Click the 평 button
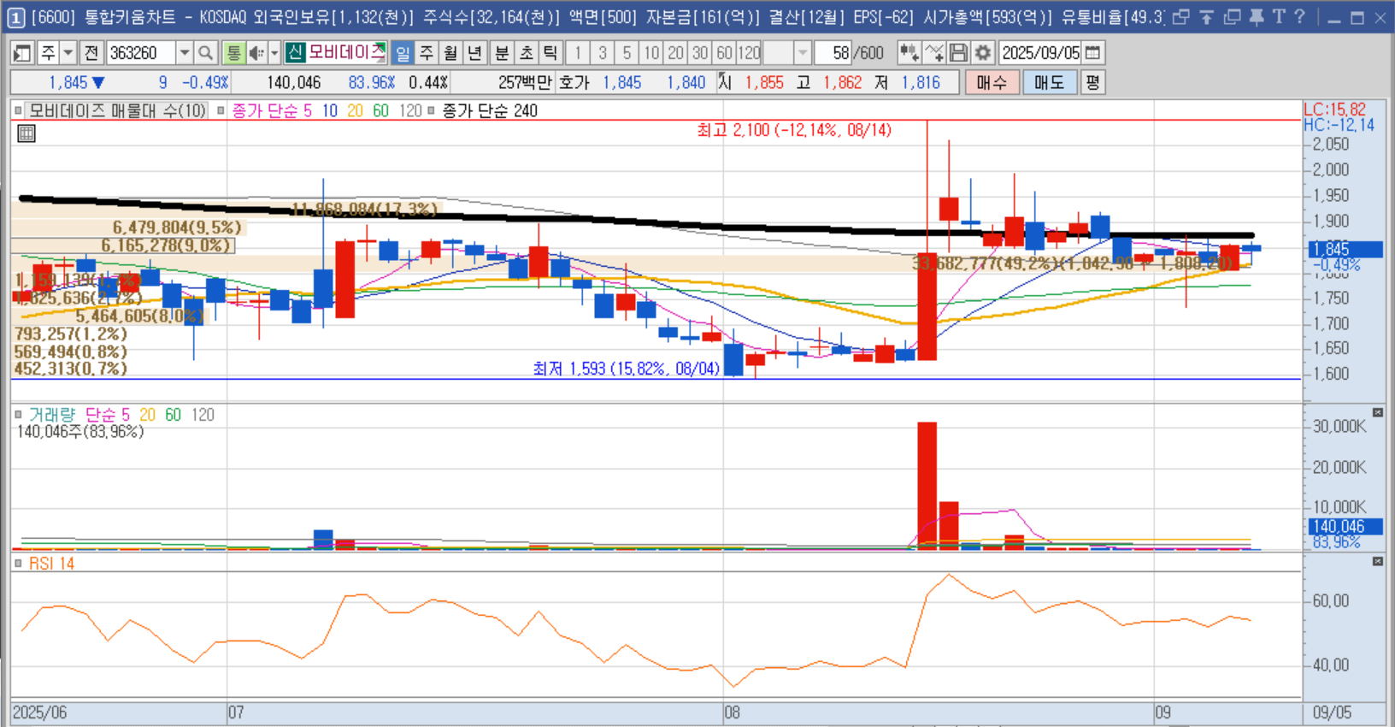 pos(1092,82)
